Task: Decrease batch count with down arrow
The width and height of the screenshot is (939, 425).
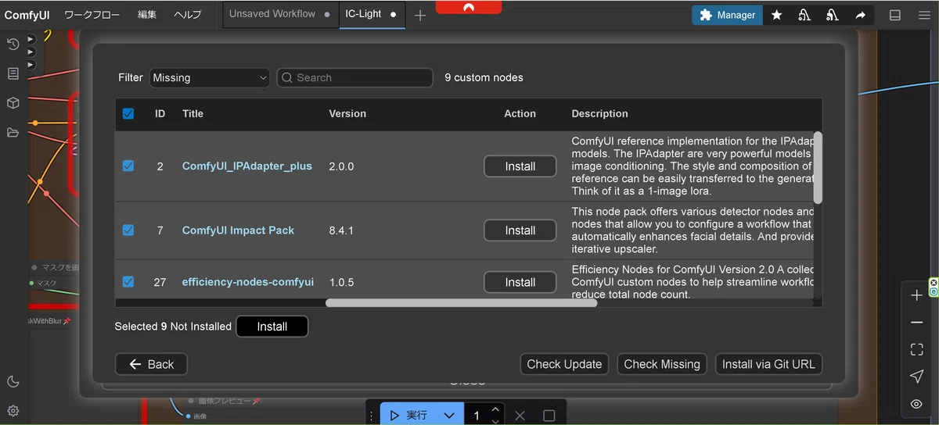Action: [x=495, y=421]
